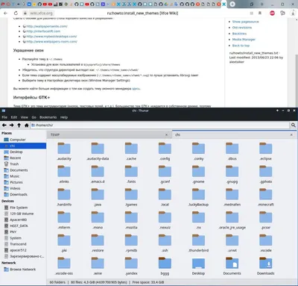Click Browse Network in sidebar
This screenshot has width=298, height=286.
pyautogui.click(x=22, y=270)
